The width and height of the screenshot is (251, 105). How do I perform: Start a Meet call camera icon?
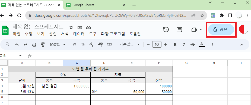[x=194, y=30]
